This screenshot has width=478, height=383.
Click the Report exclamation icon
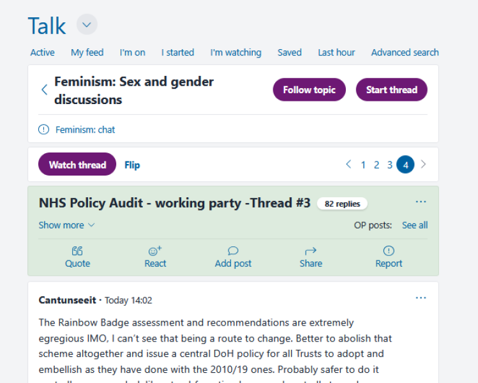coord(389,251)
